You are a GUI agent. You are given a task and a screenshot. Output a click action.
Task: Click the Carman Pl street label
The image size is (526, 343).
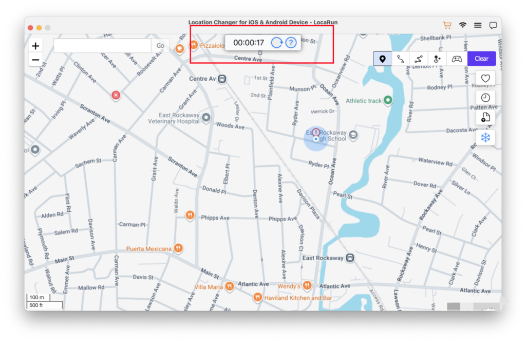click(132, 224)
